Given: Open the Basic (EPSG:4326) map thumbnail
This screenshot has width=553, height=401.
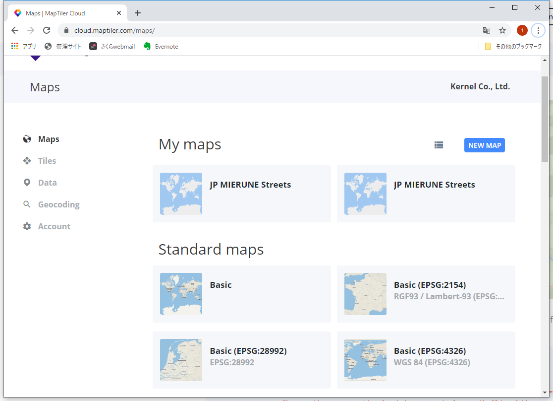Looking at the screenshot, I should tap(365, 360).
